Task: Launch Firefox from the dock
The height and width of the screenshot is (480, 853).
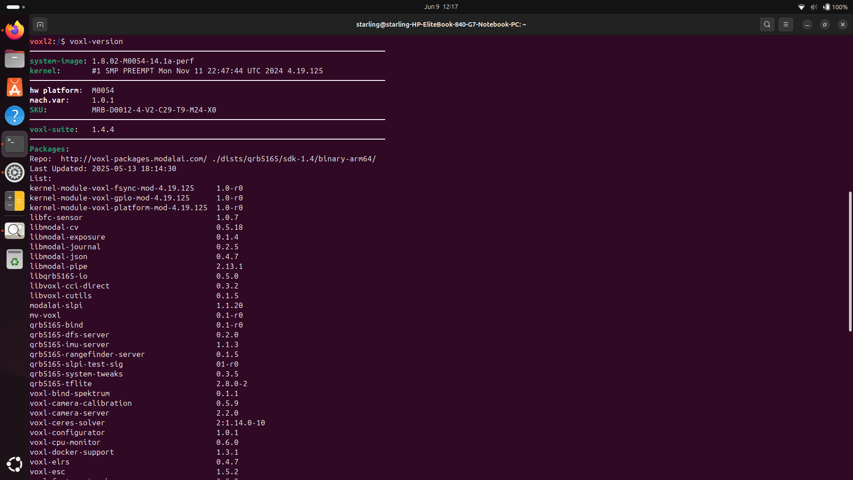Action: 15,30
